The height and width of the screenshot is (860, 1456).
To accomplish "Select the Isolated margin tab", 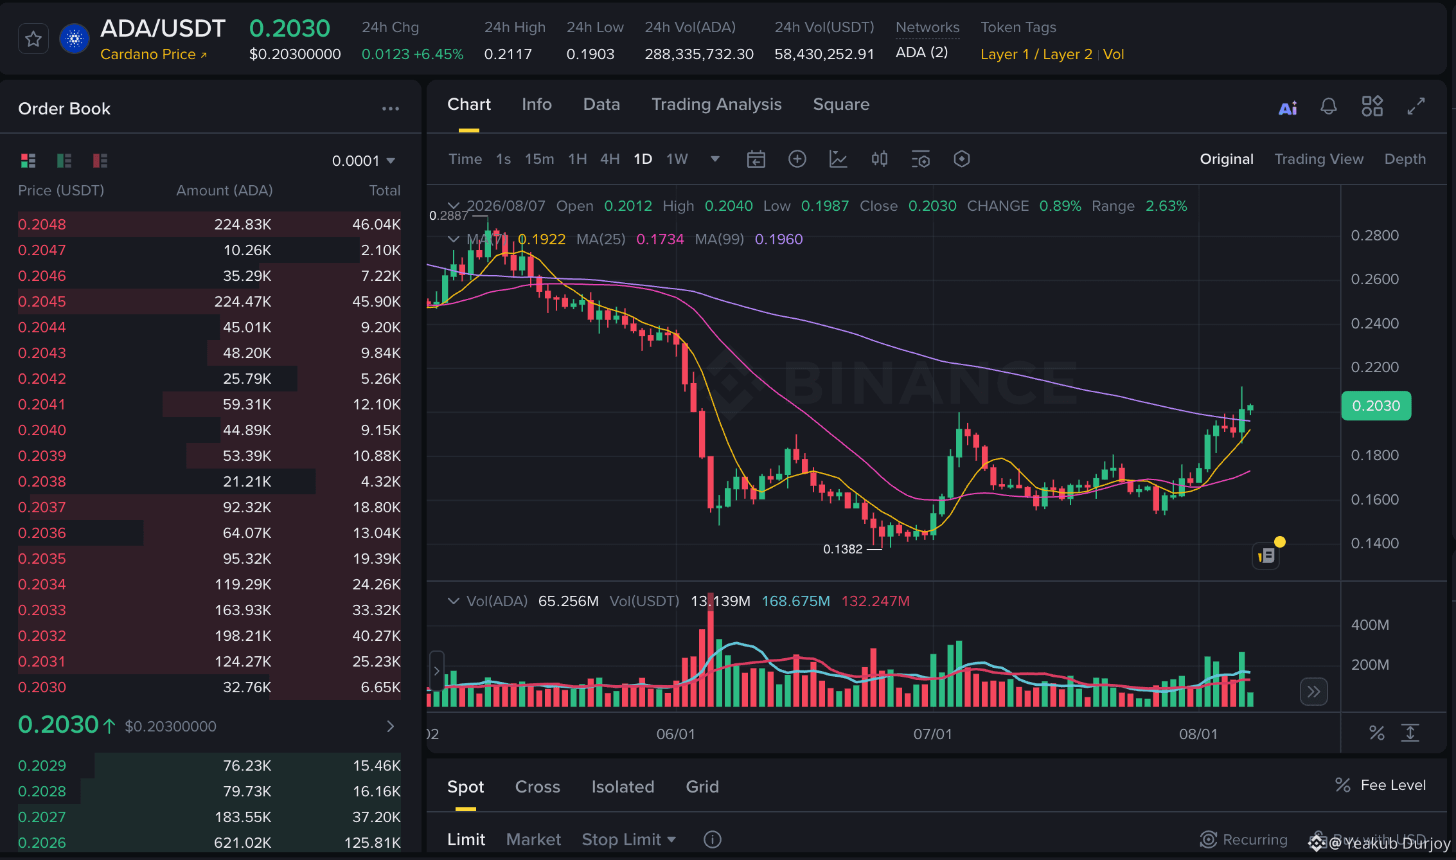I will pos(623,787).
